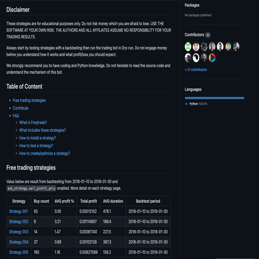Click the Python language color dot
Image resolution: width=259 pixels, height=259 pixels.
186,104
